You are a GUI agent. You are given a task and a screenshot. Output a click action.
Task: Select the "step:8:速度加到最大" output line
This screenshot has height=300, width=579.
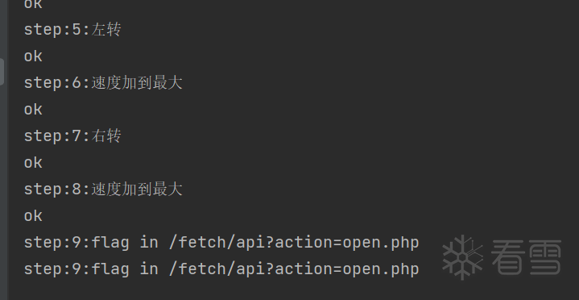tap(103, 190)
